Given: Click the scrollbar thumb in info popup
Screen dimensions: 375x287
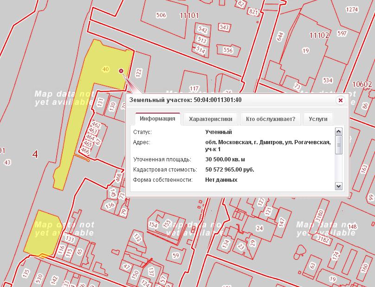Looking at the screenshot, I should 338,144.
